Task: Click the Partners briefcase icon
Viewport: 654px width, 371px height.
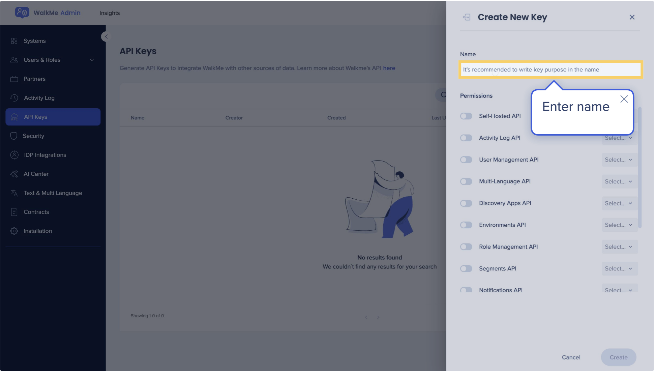Action: tap(14, 79)
